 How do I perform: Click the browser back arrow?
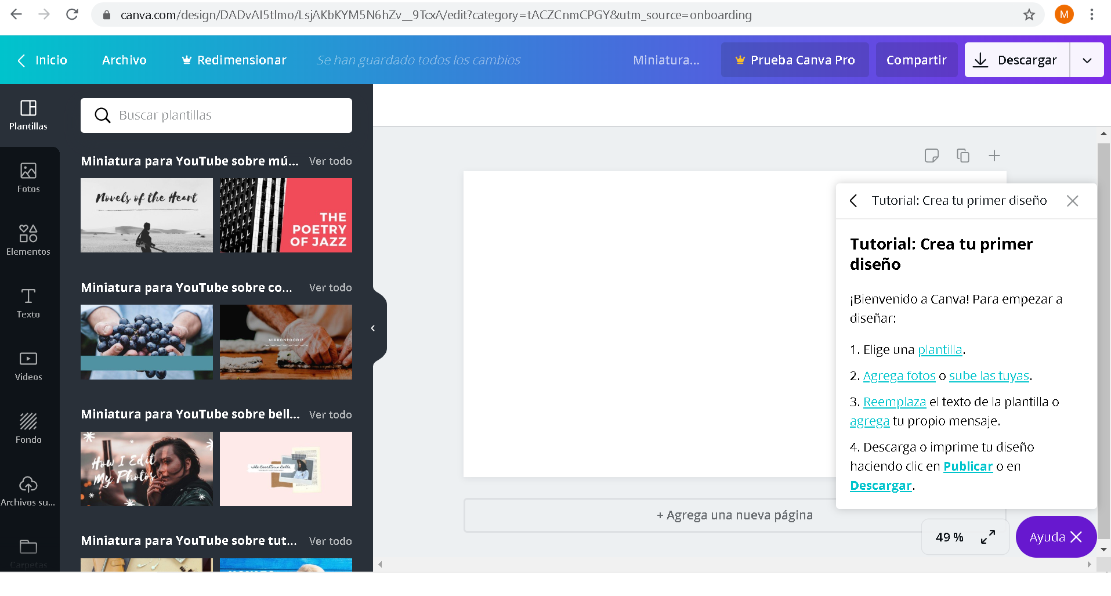[x=16, y=15]
